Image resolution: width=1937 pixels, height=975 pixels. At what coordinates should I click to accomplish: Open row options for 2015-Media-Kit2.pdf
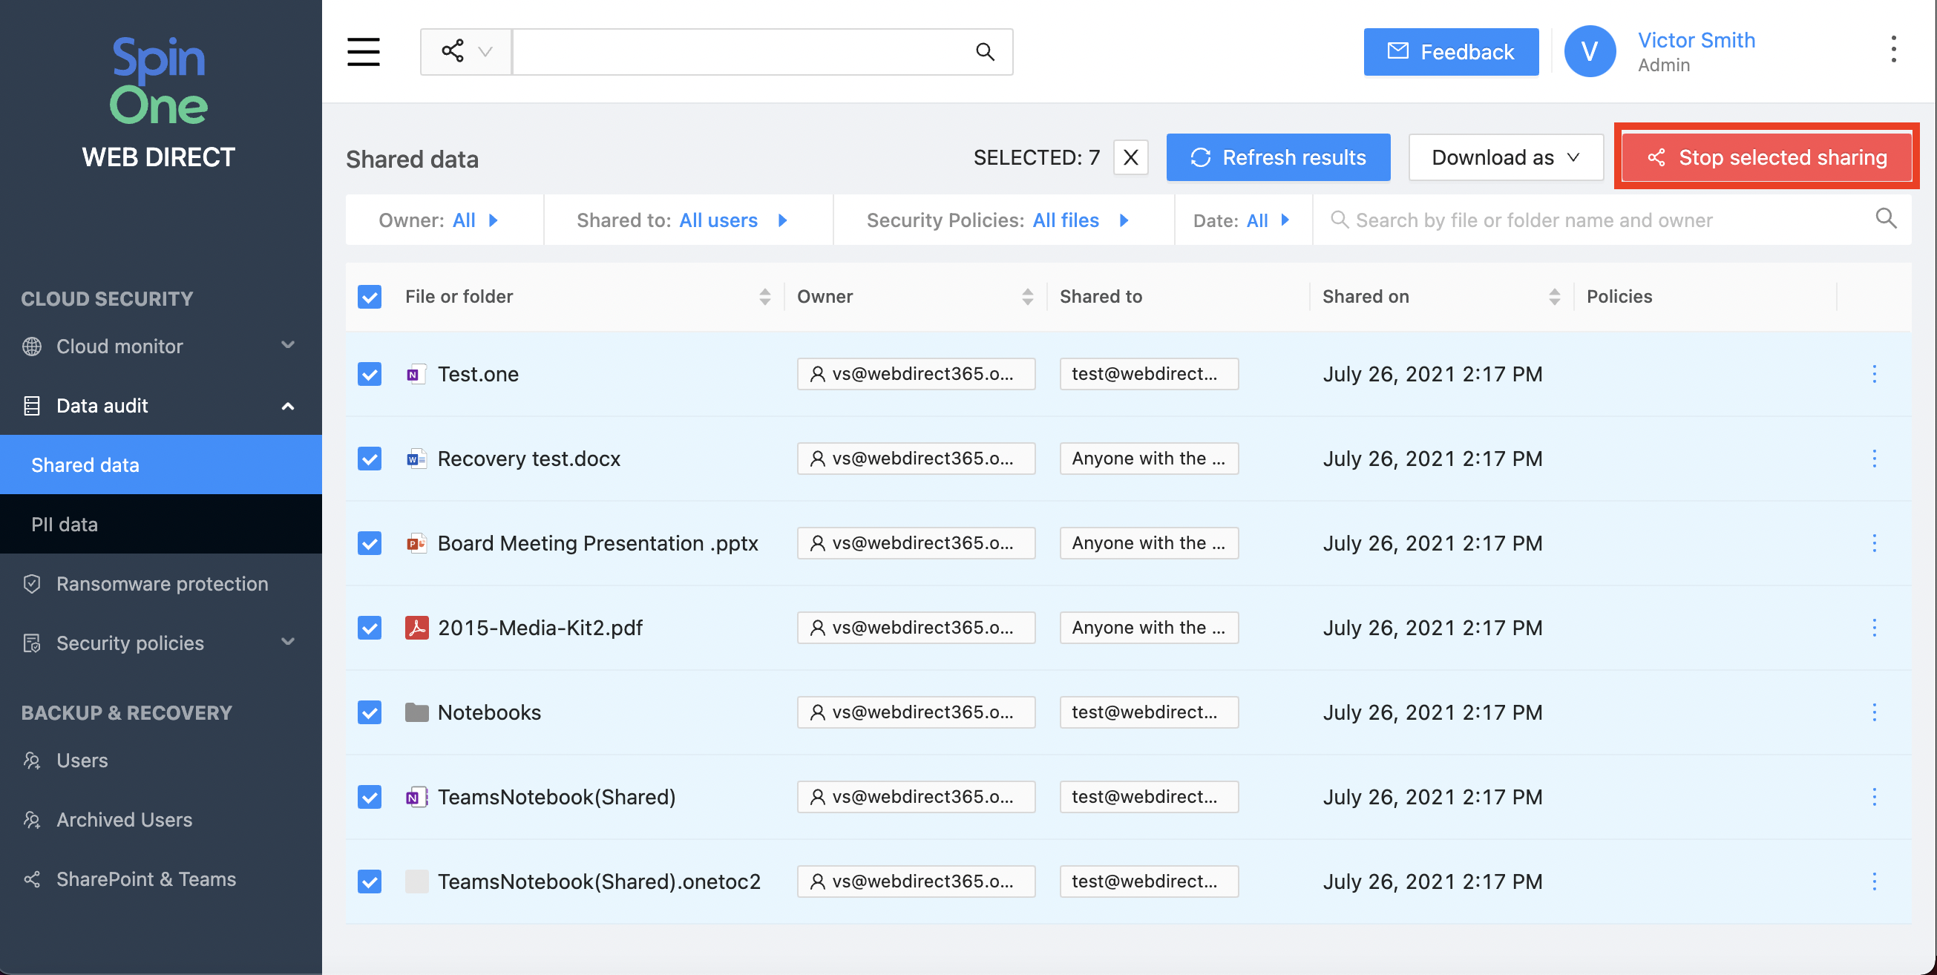tap(1874, 628)
